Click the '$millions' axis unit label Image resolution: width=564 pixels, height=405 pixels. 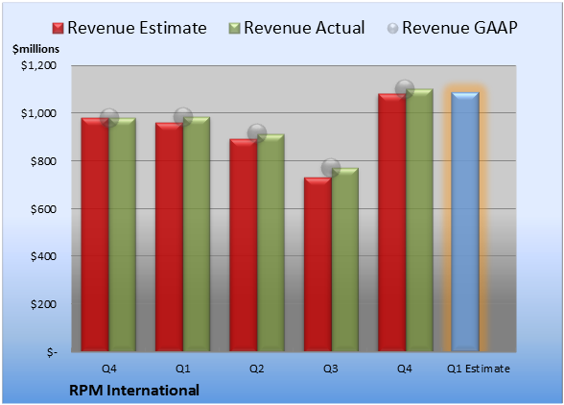tap(35, 49)
